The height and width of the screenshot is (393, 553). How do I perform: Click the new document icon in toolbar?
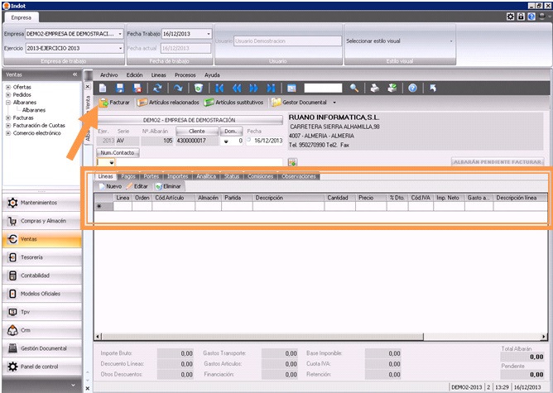click(103, 88)
